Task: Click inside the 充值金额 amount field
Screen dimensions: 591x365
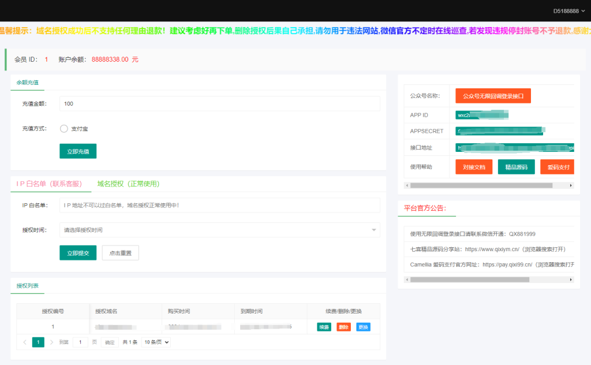Action: pyautogui.click(x=219, y=103)
